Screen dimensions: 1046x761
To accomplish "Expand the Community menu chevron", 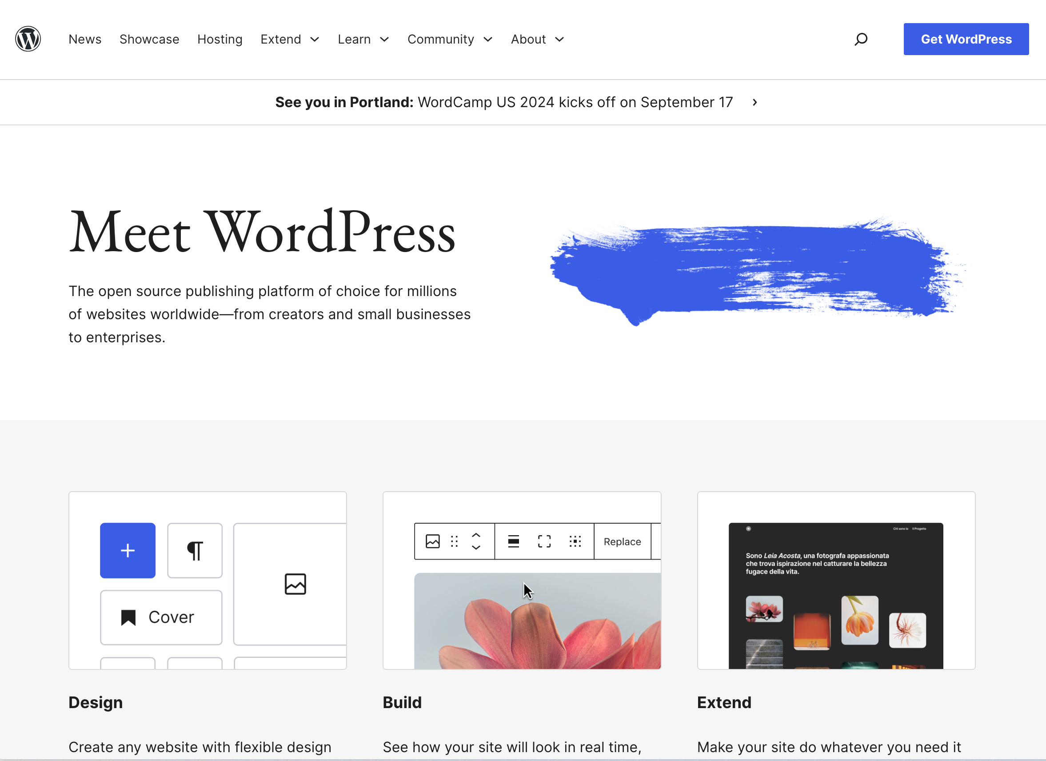I will [487, 39].
